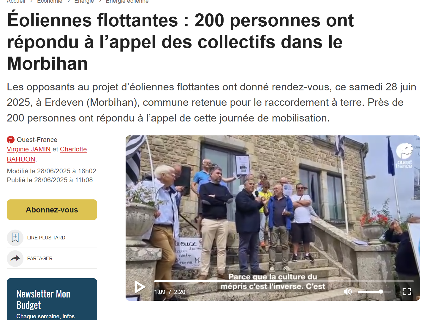Image resolution: width=432 pixels, height=320 pixels.
Task: Select PARTAGER label
Action: (x=40, y=258)
